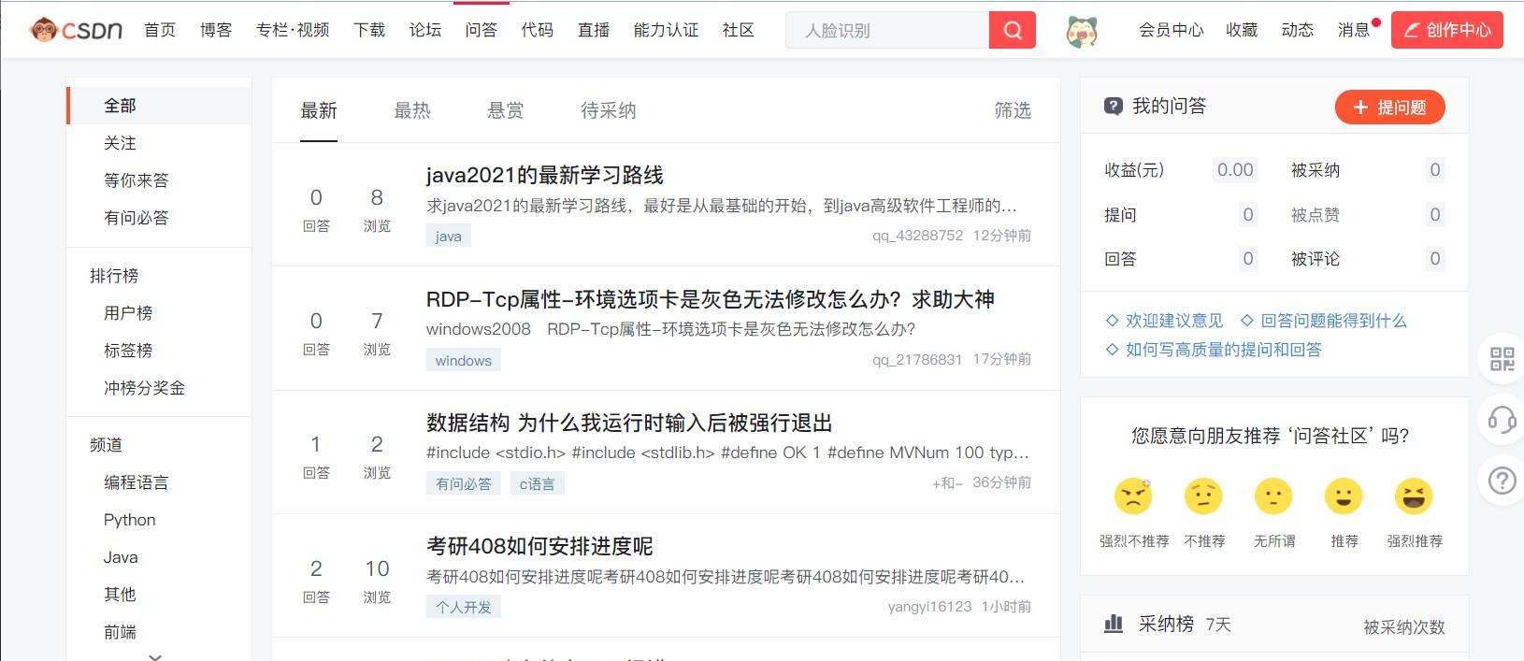The image size is (1524, 661).
Task: Open the QR code side widget
Action: [1502, 359]
